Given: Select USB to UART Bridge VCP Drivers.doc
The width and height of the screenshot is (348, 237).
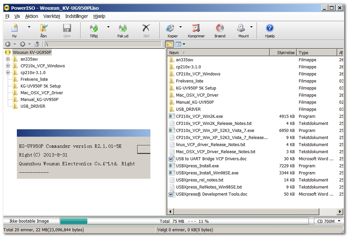Looking at the screenshot, I should pyautogui.click(x=211, y=159).
